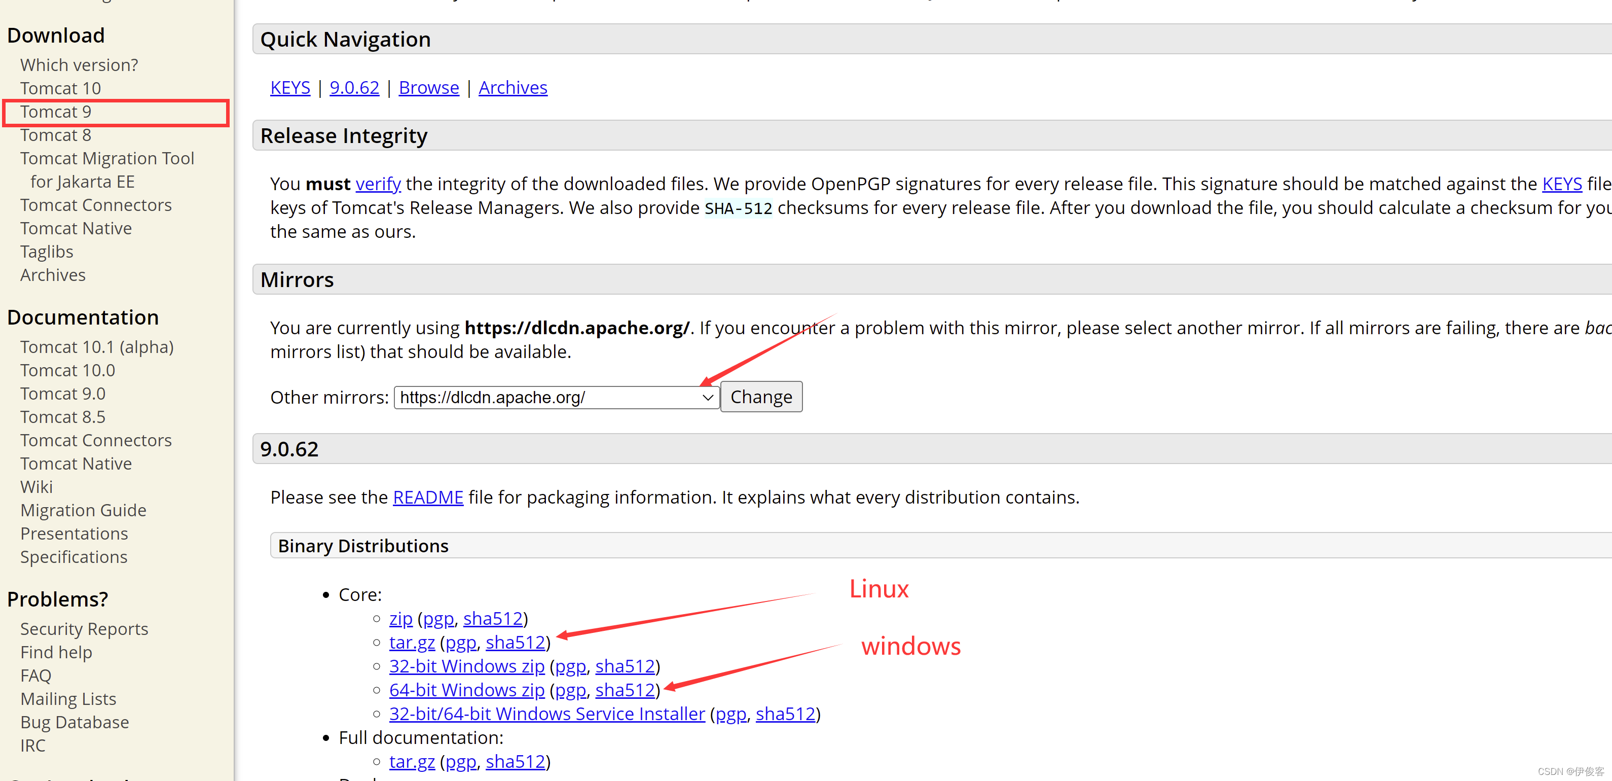Image resolution: width=1612 pixels, height=781 pixels.
Task: Open Tomcat 9.0 documentation
Action: [x=62, y=394]
